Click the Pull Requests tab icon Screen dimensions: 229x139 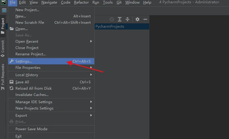point(3,88)
